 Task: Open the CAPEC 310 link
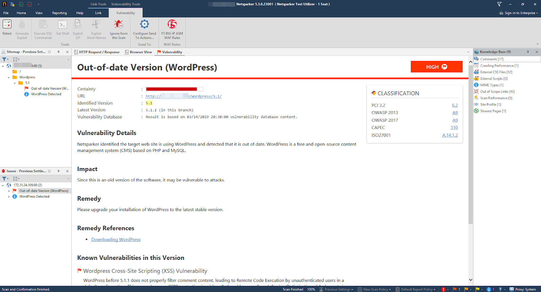(x=454, y=128)
